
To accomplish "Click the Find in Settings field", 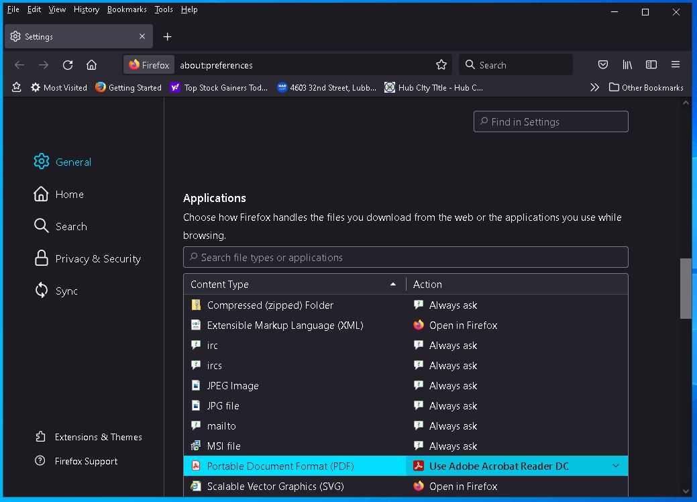I will [551, 122].
